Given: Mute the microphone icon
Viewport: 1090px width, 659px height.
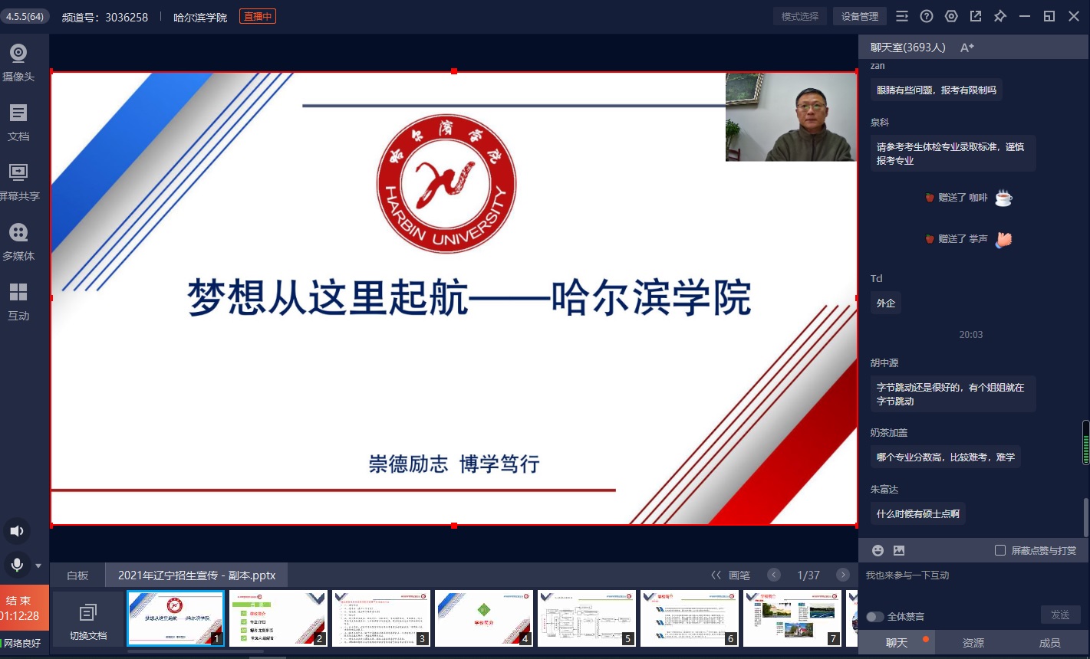Looking at the screenshot, I should point(17,566).
